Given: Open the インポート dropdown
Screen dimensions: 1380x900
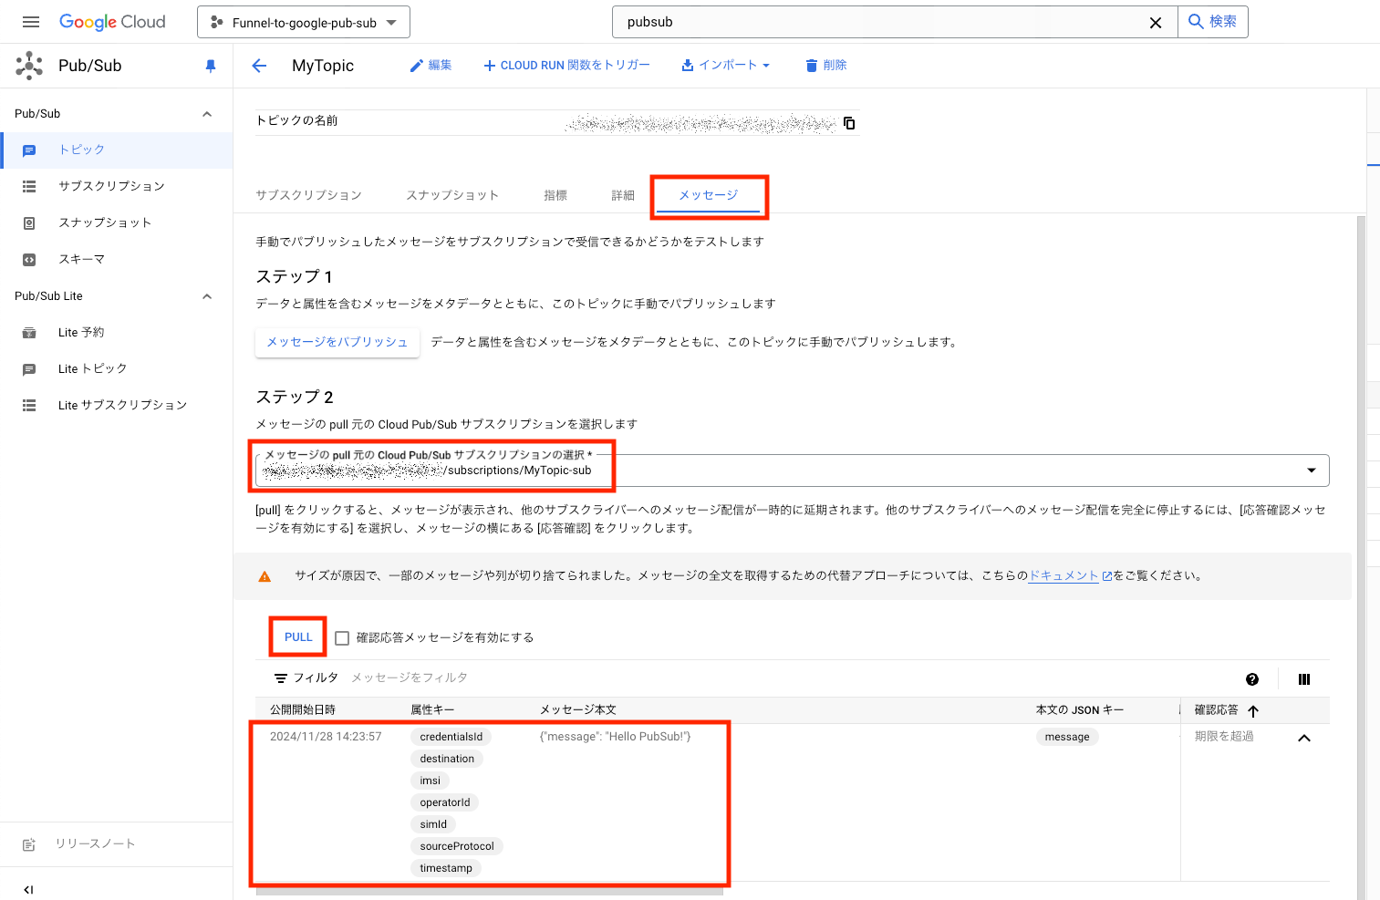Looking at the screenshot, I should [x=726, y=66].
